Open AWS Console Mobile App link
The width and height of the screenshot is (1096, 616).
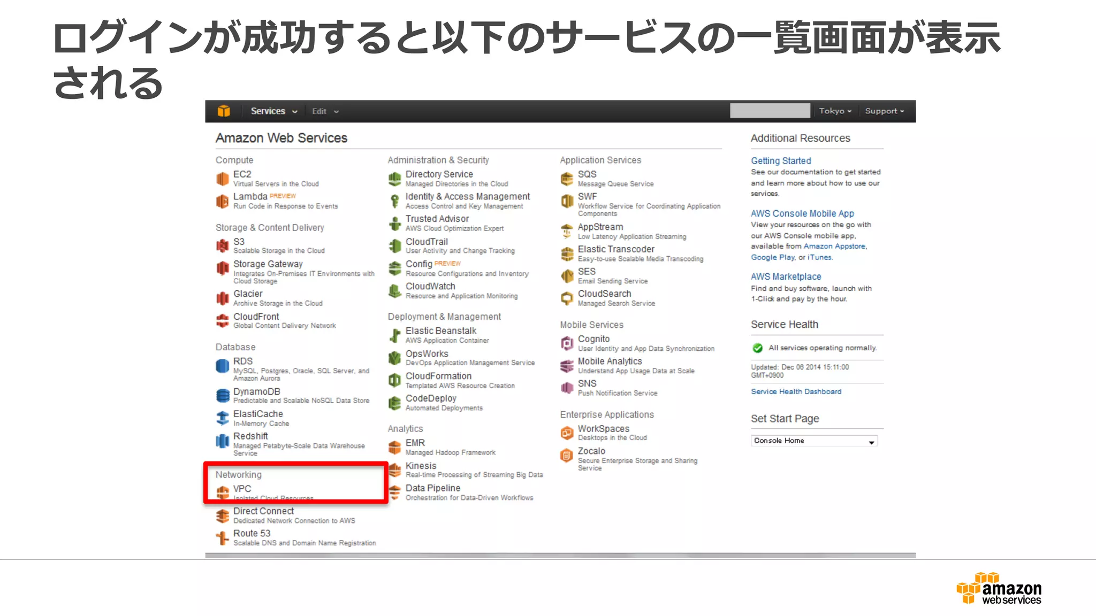[x=802, y=213]
